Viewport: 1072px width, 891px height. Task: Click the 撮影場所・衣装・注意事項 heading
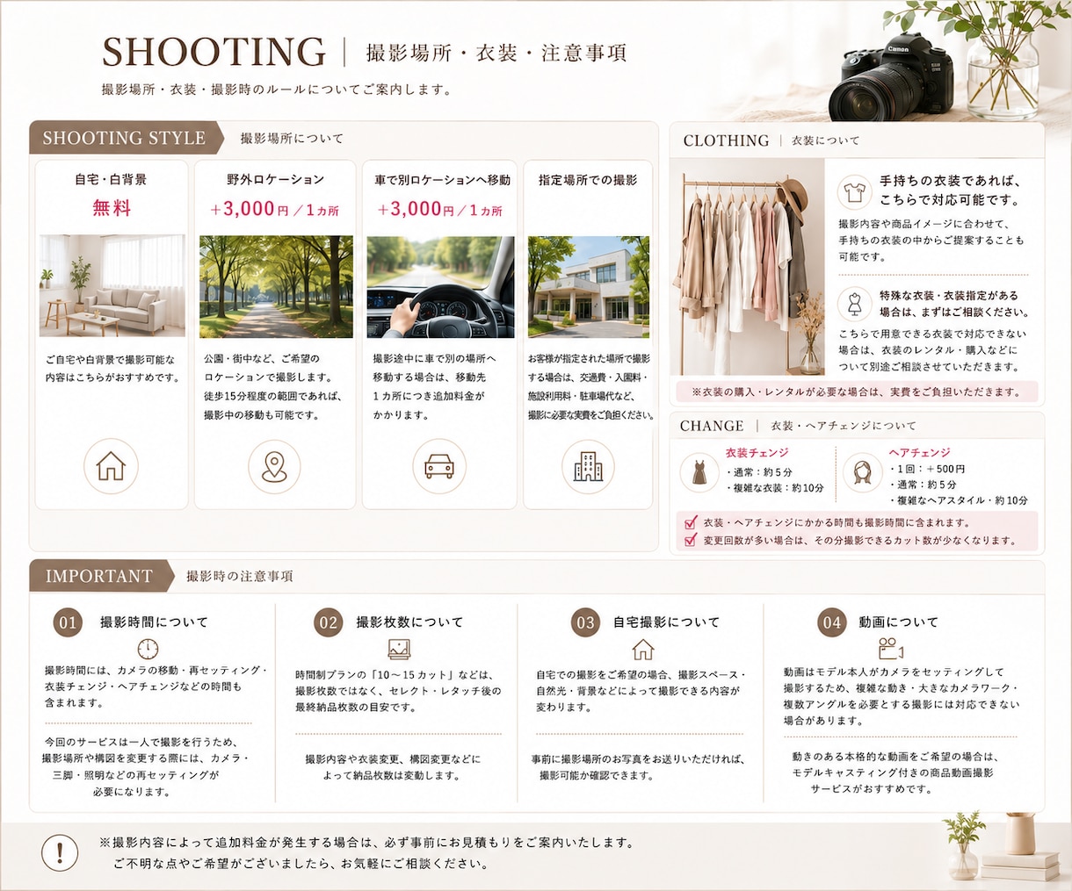click(x=496, y=54)
